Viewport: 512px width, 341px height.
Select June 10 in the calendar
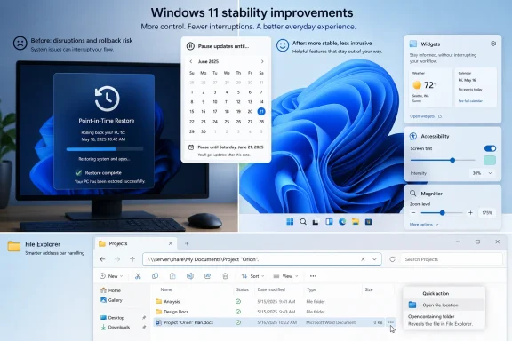click(215, 102)
